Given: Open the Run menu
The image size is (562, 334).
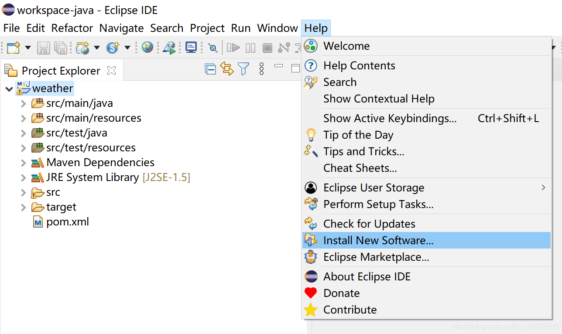Looking at the screenshot, I should pos(241,28).
